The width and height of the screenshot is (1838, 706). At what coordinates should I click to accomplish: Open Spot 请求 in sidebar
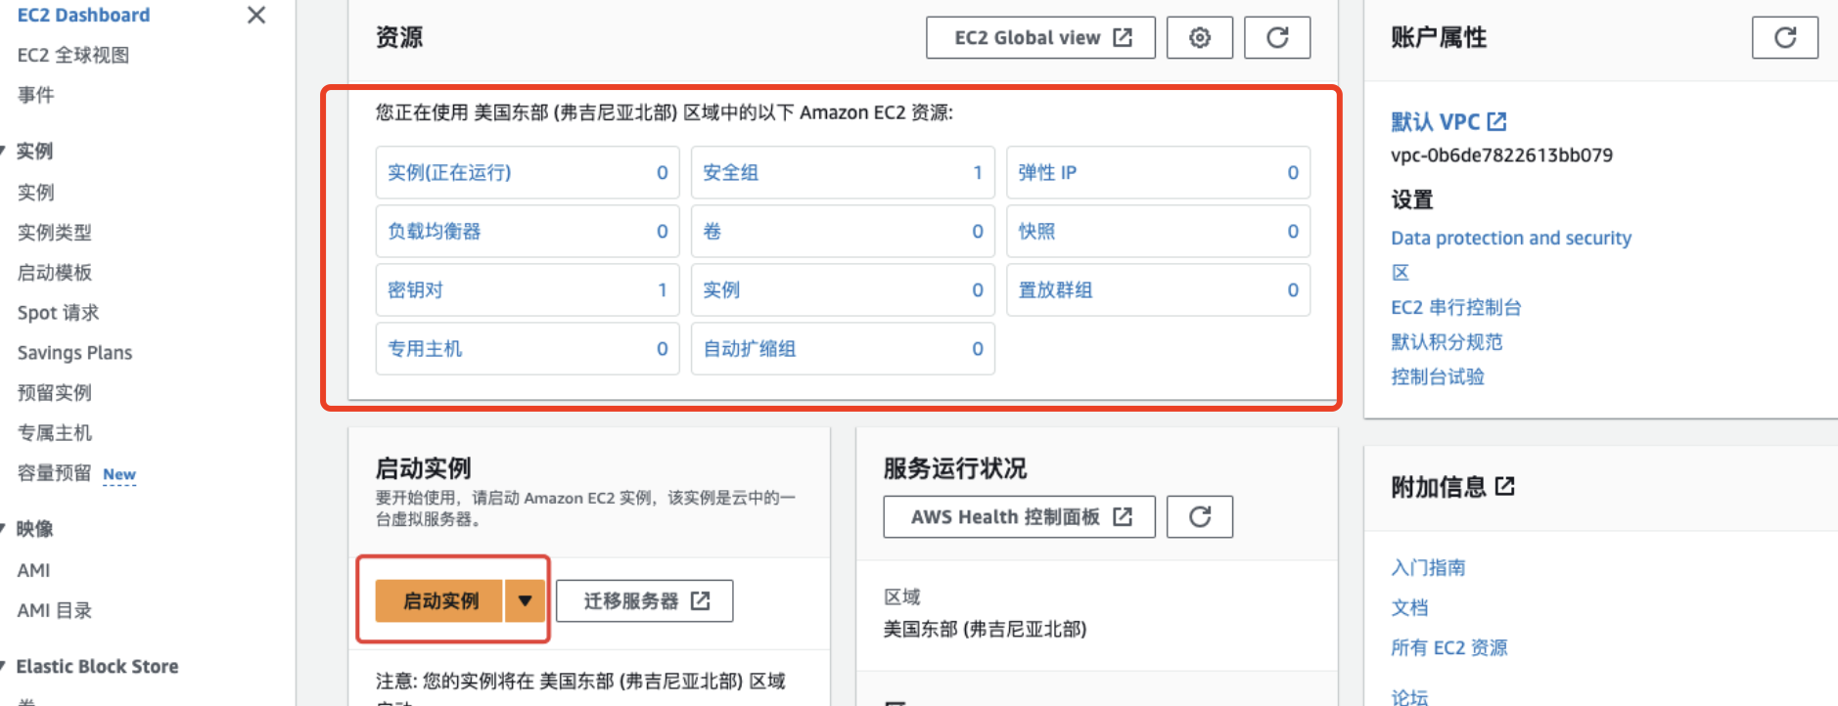[x=59, y=313]
